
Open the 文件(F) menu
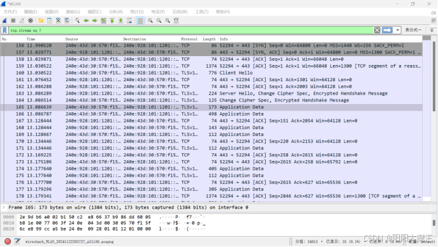[10, 11]
